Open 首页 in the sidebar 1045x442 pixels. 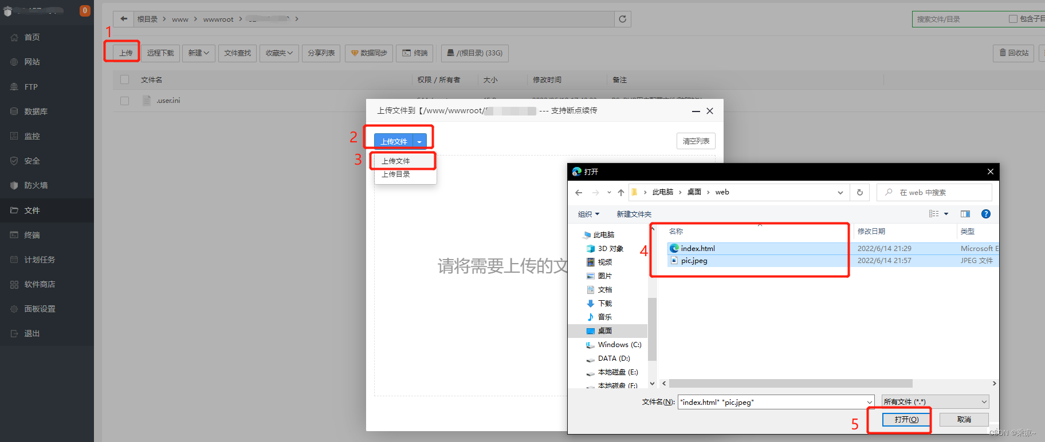click(32, 37)
